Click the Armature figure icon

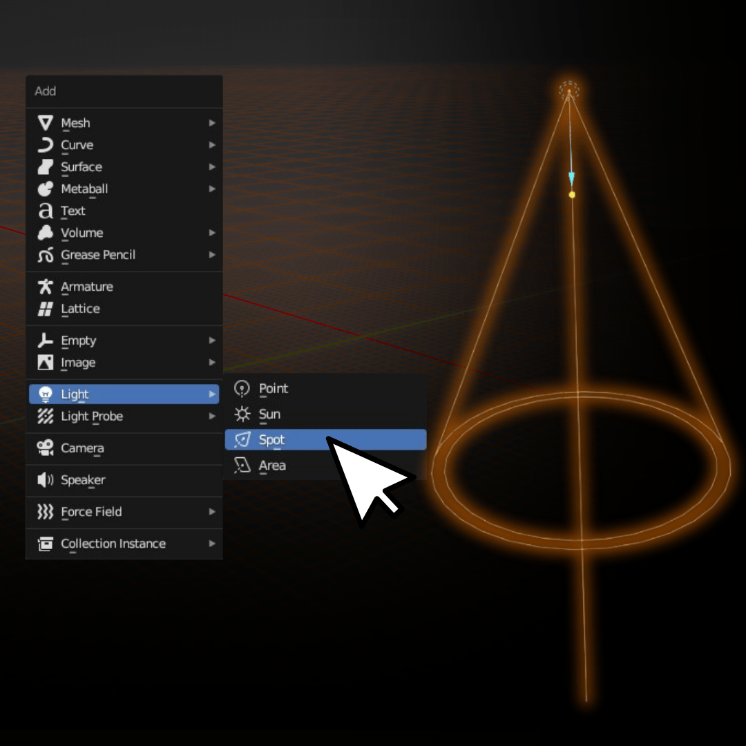45,287
